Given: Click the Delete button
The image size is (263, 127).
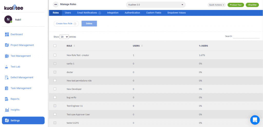Looking at the screenshot, I should click(89, 23).
